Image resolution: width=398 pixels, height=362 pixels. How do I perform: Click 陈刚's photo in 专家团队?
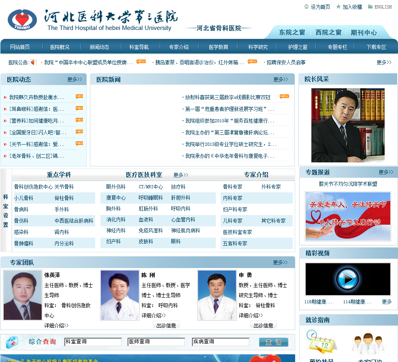click(x=120, y=295)
